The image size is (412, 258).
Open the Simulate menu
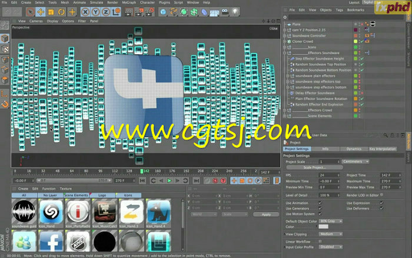97,2
